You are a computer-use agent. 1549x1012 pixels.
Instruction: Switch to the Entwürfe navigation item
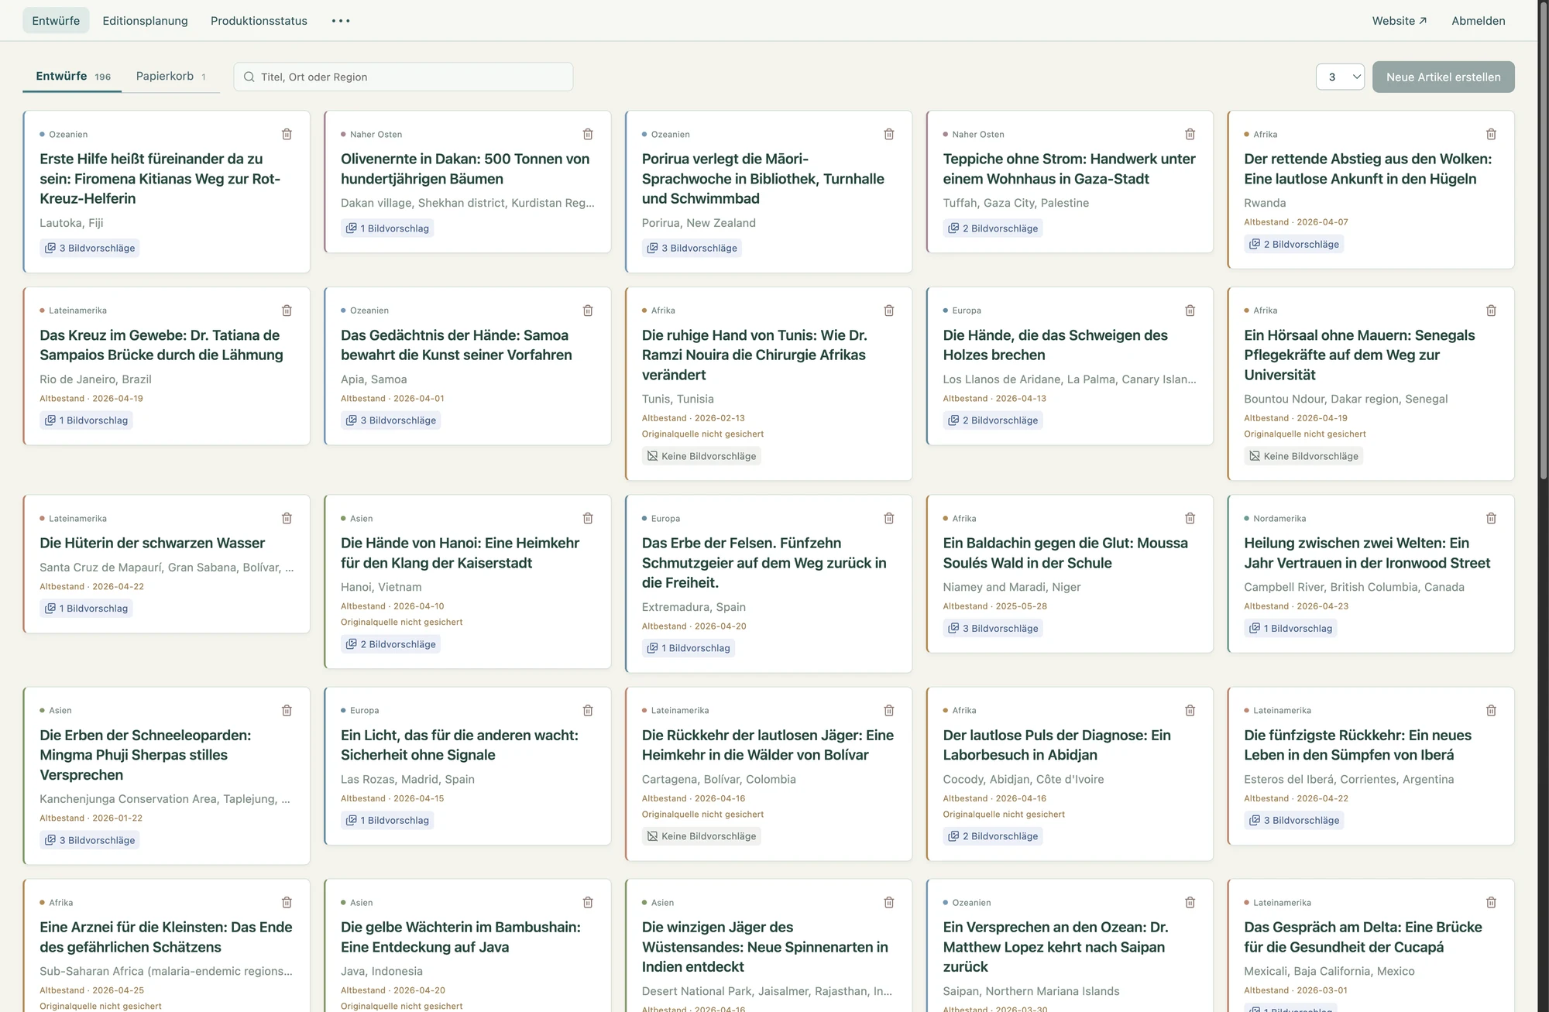[x=56, y=21]
